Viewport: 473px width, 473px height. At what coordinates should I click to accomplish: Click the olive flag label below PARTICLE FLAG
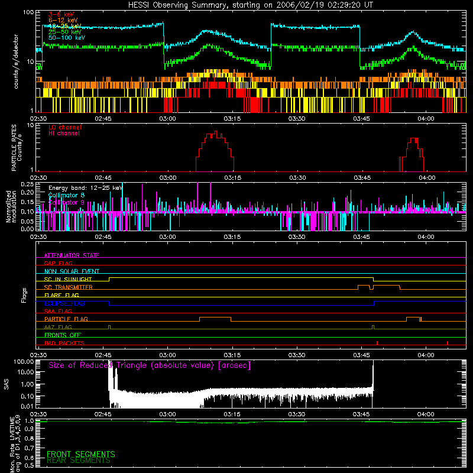[x=58, y=327]
